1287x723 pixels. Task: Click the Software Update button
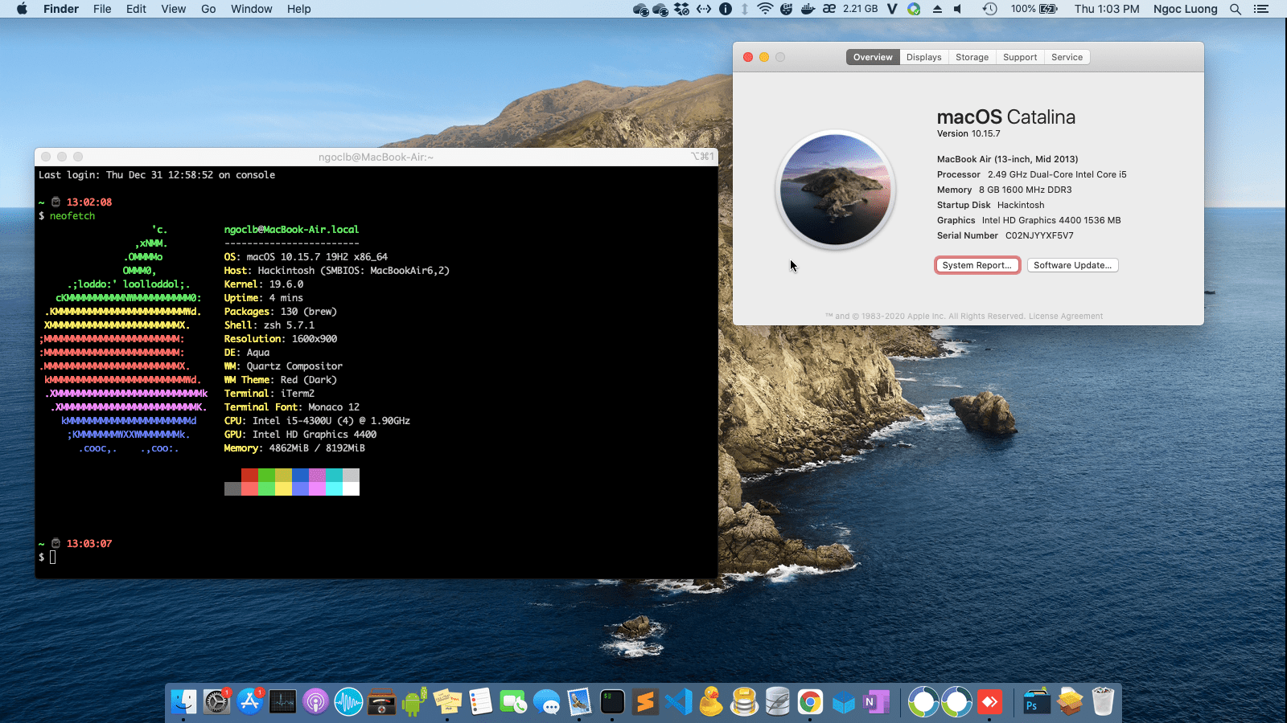tap(1072, 265)
